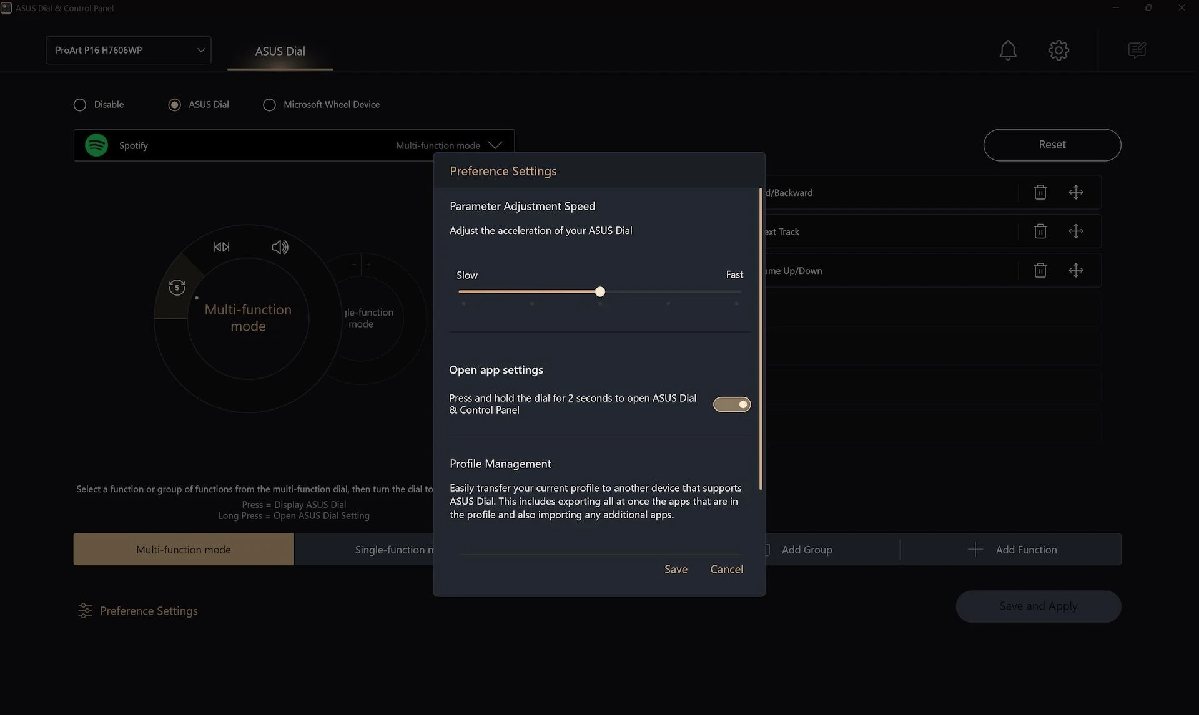Save the preference settings

(x=676, y=569)
